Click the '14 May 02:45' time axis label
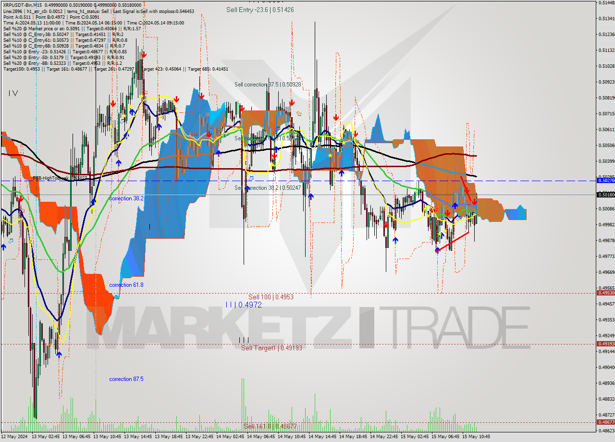Image resolution: width=615 pixels, height=442 pixels. pos(230,437)
